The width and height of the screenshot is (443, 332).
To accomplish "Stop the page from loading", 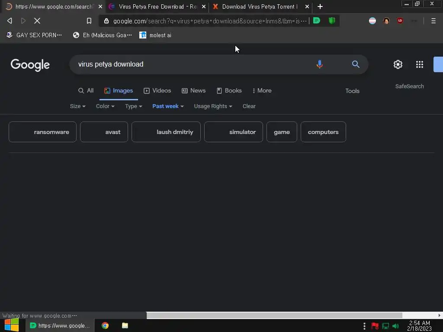I will (37, 21).
